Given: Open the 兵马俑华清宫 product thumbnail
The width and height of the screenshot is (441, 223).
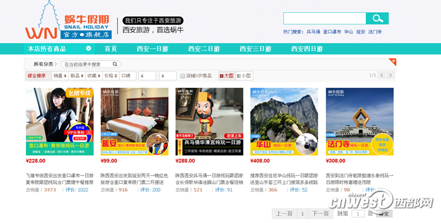Looking at the screenshot, I should pyautogui.click(x=209, y=121).
